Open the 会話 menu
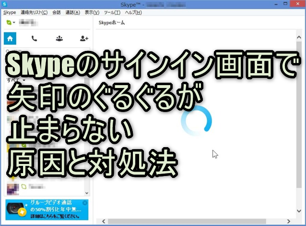The width and height of the screenshot is (306, 226). (x=57, y=13)
